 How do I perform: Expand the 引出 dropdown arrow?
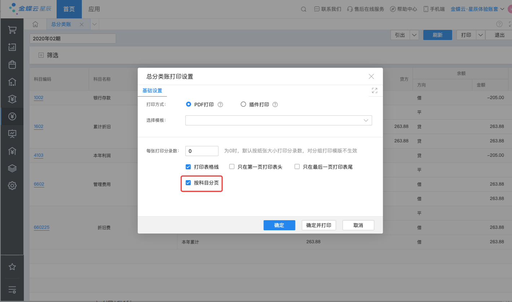coord(414,35)
